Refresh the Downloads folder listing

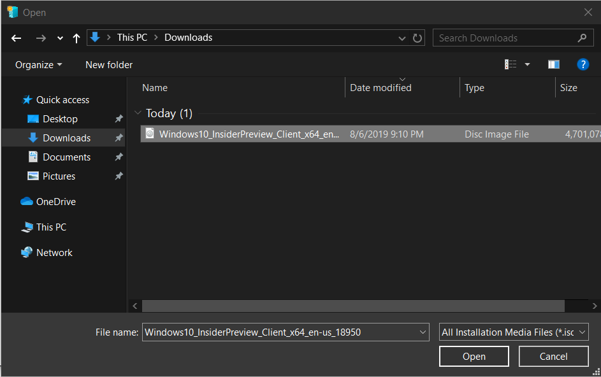pos(417,38)
